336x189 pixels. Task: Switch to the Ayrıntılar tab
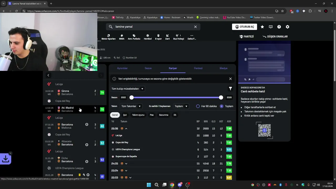(122, 68)
